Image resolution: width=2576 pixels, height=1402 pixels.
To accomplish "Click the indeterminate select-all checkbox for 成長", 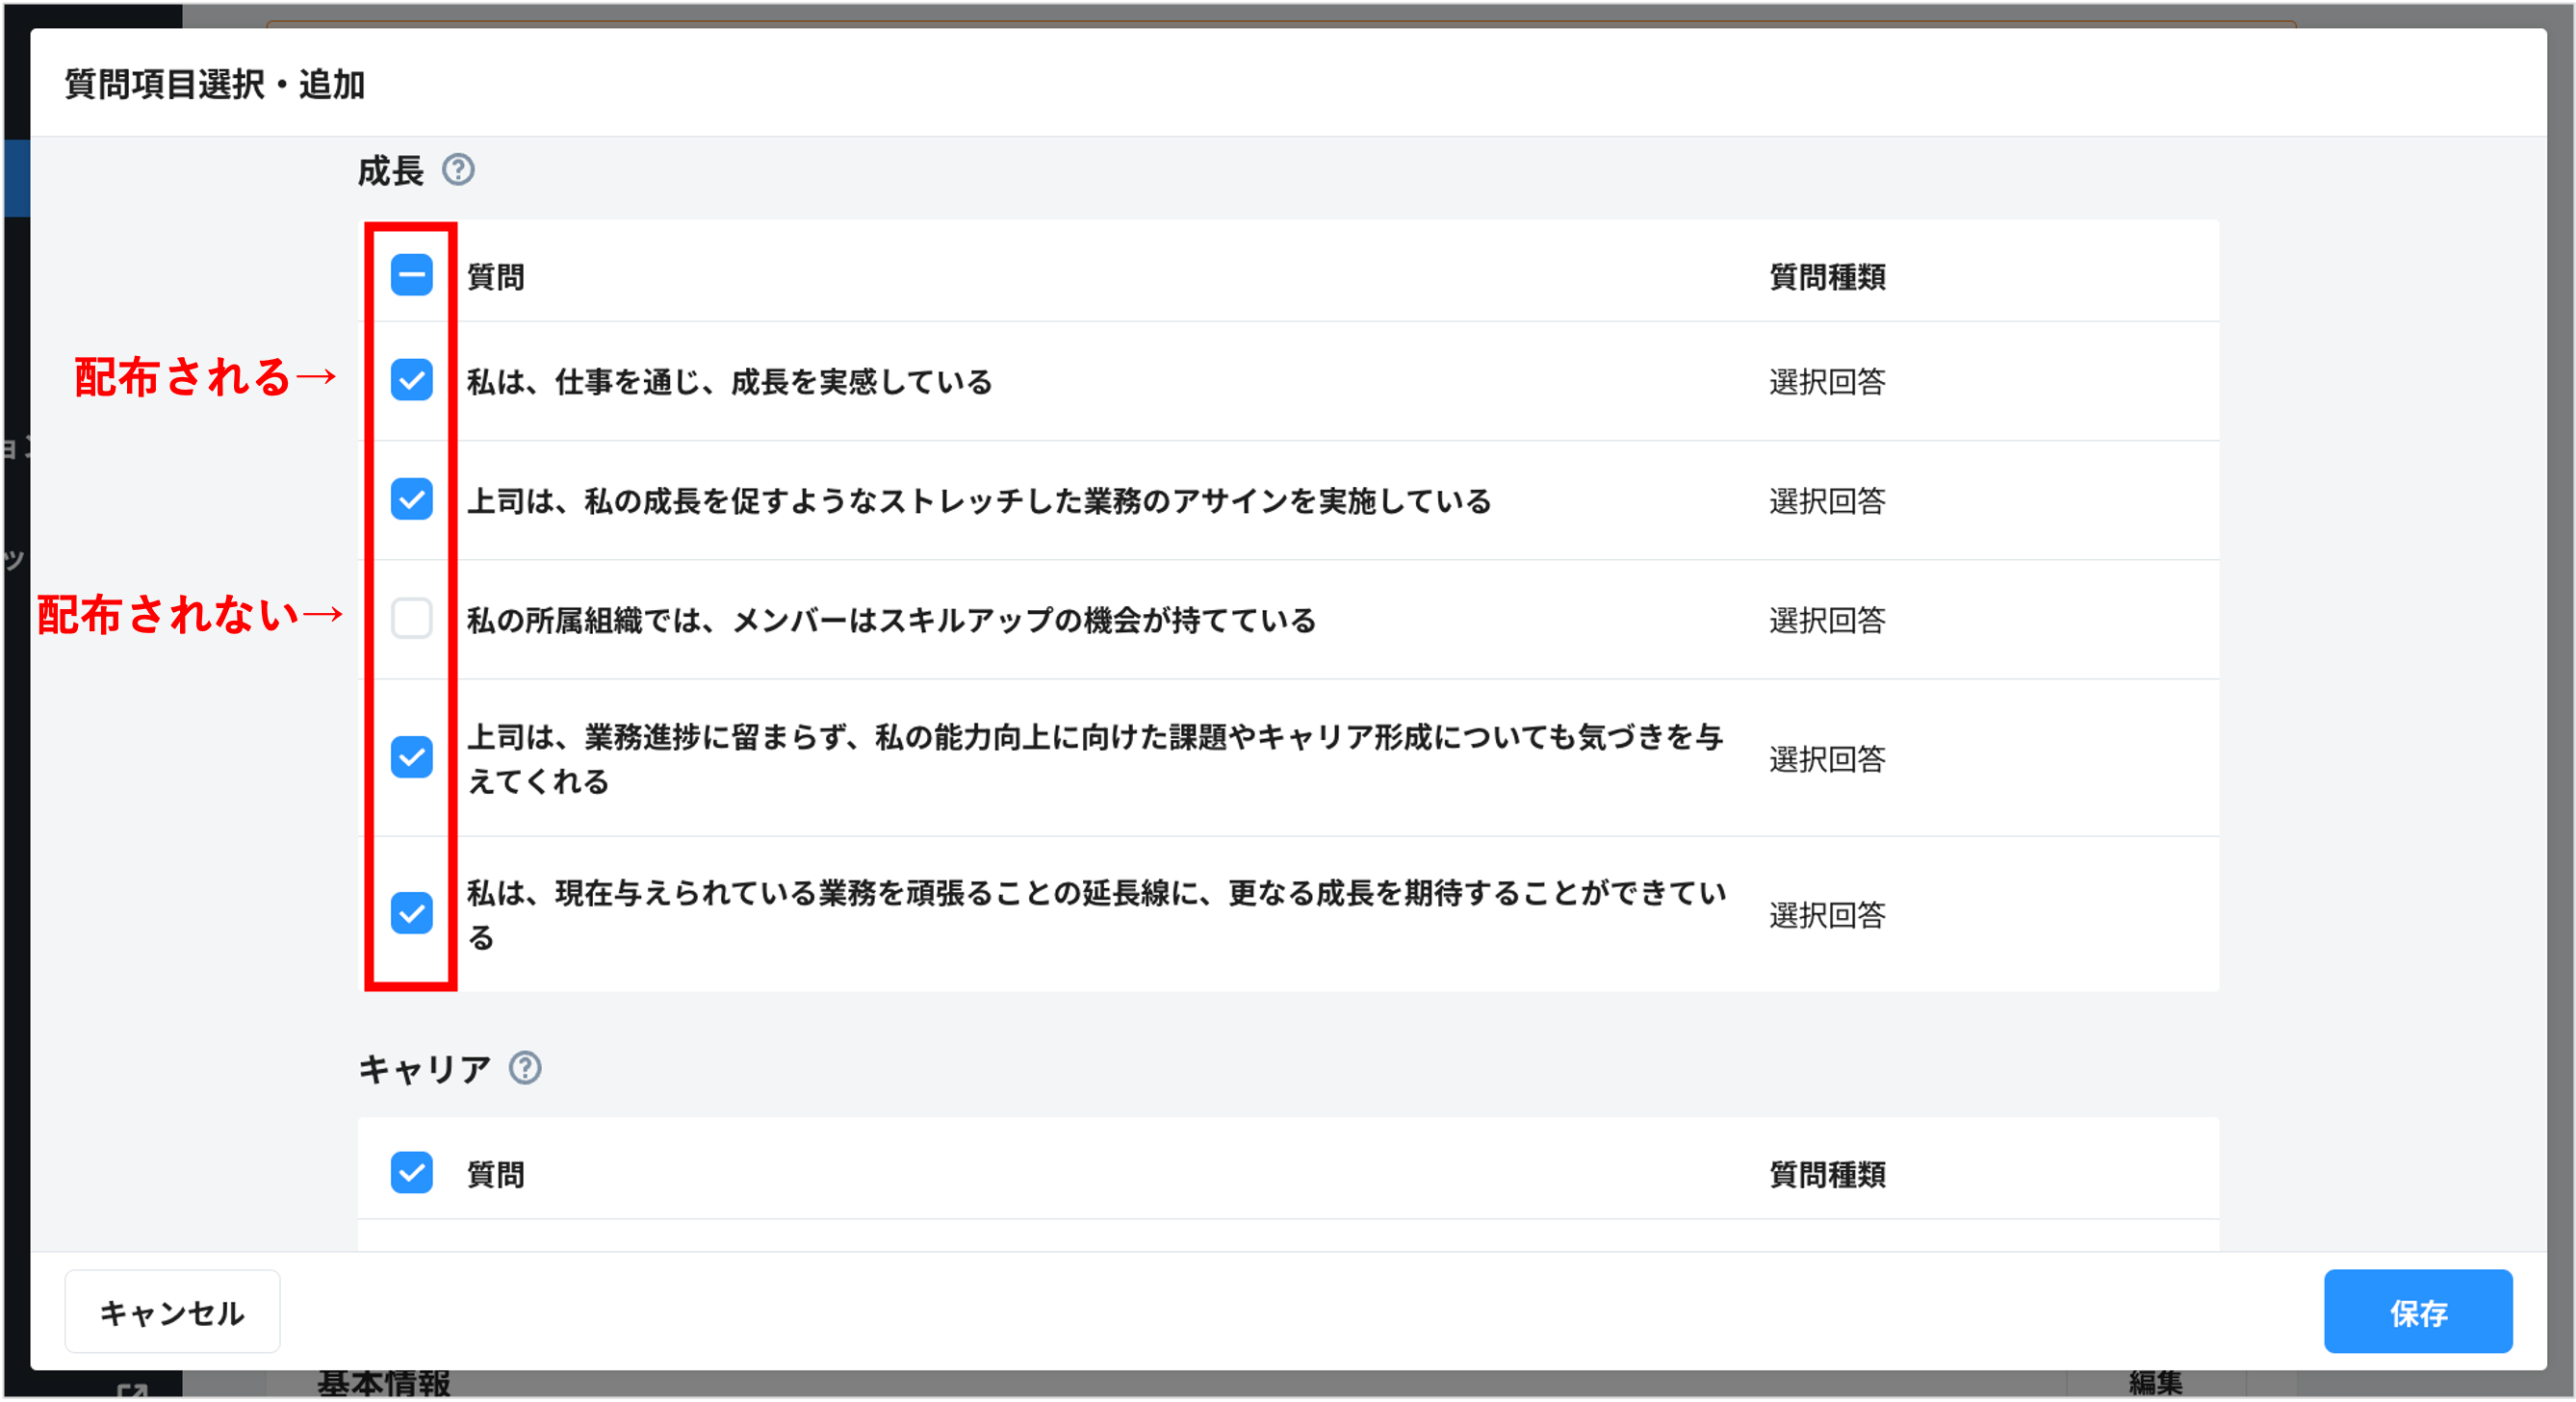I will tap(410, 277).
